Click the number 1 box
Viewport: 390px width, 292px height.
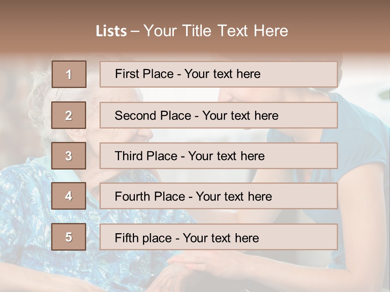click(x=69, y=74)
